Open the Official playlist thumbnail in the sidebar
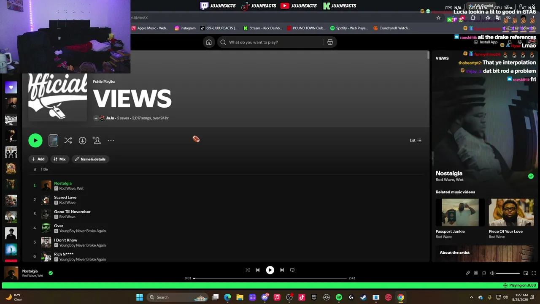The height and width of the screenshot is (304, 540). (11, 120)
